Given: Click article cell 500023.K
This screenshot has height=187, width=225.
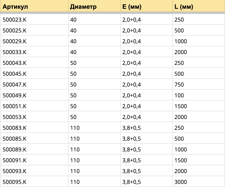Looking at the screenshot, I should tap(15, 20).
